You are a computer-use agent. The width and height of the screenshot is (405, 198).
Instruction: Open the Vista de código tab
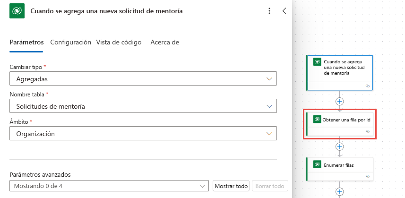click(119, 42)
